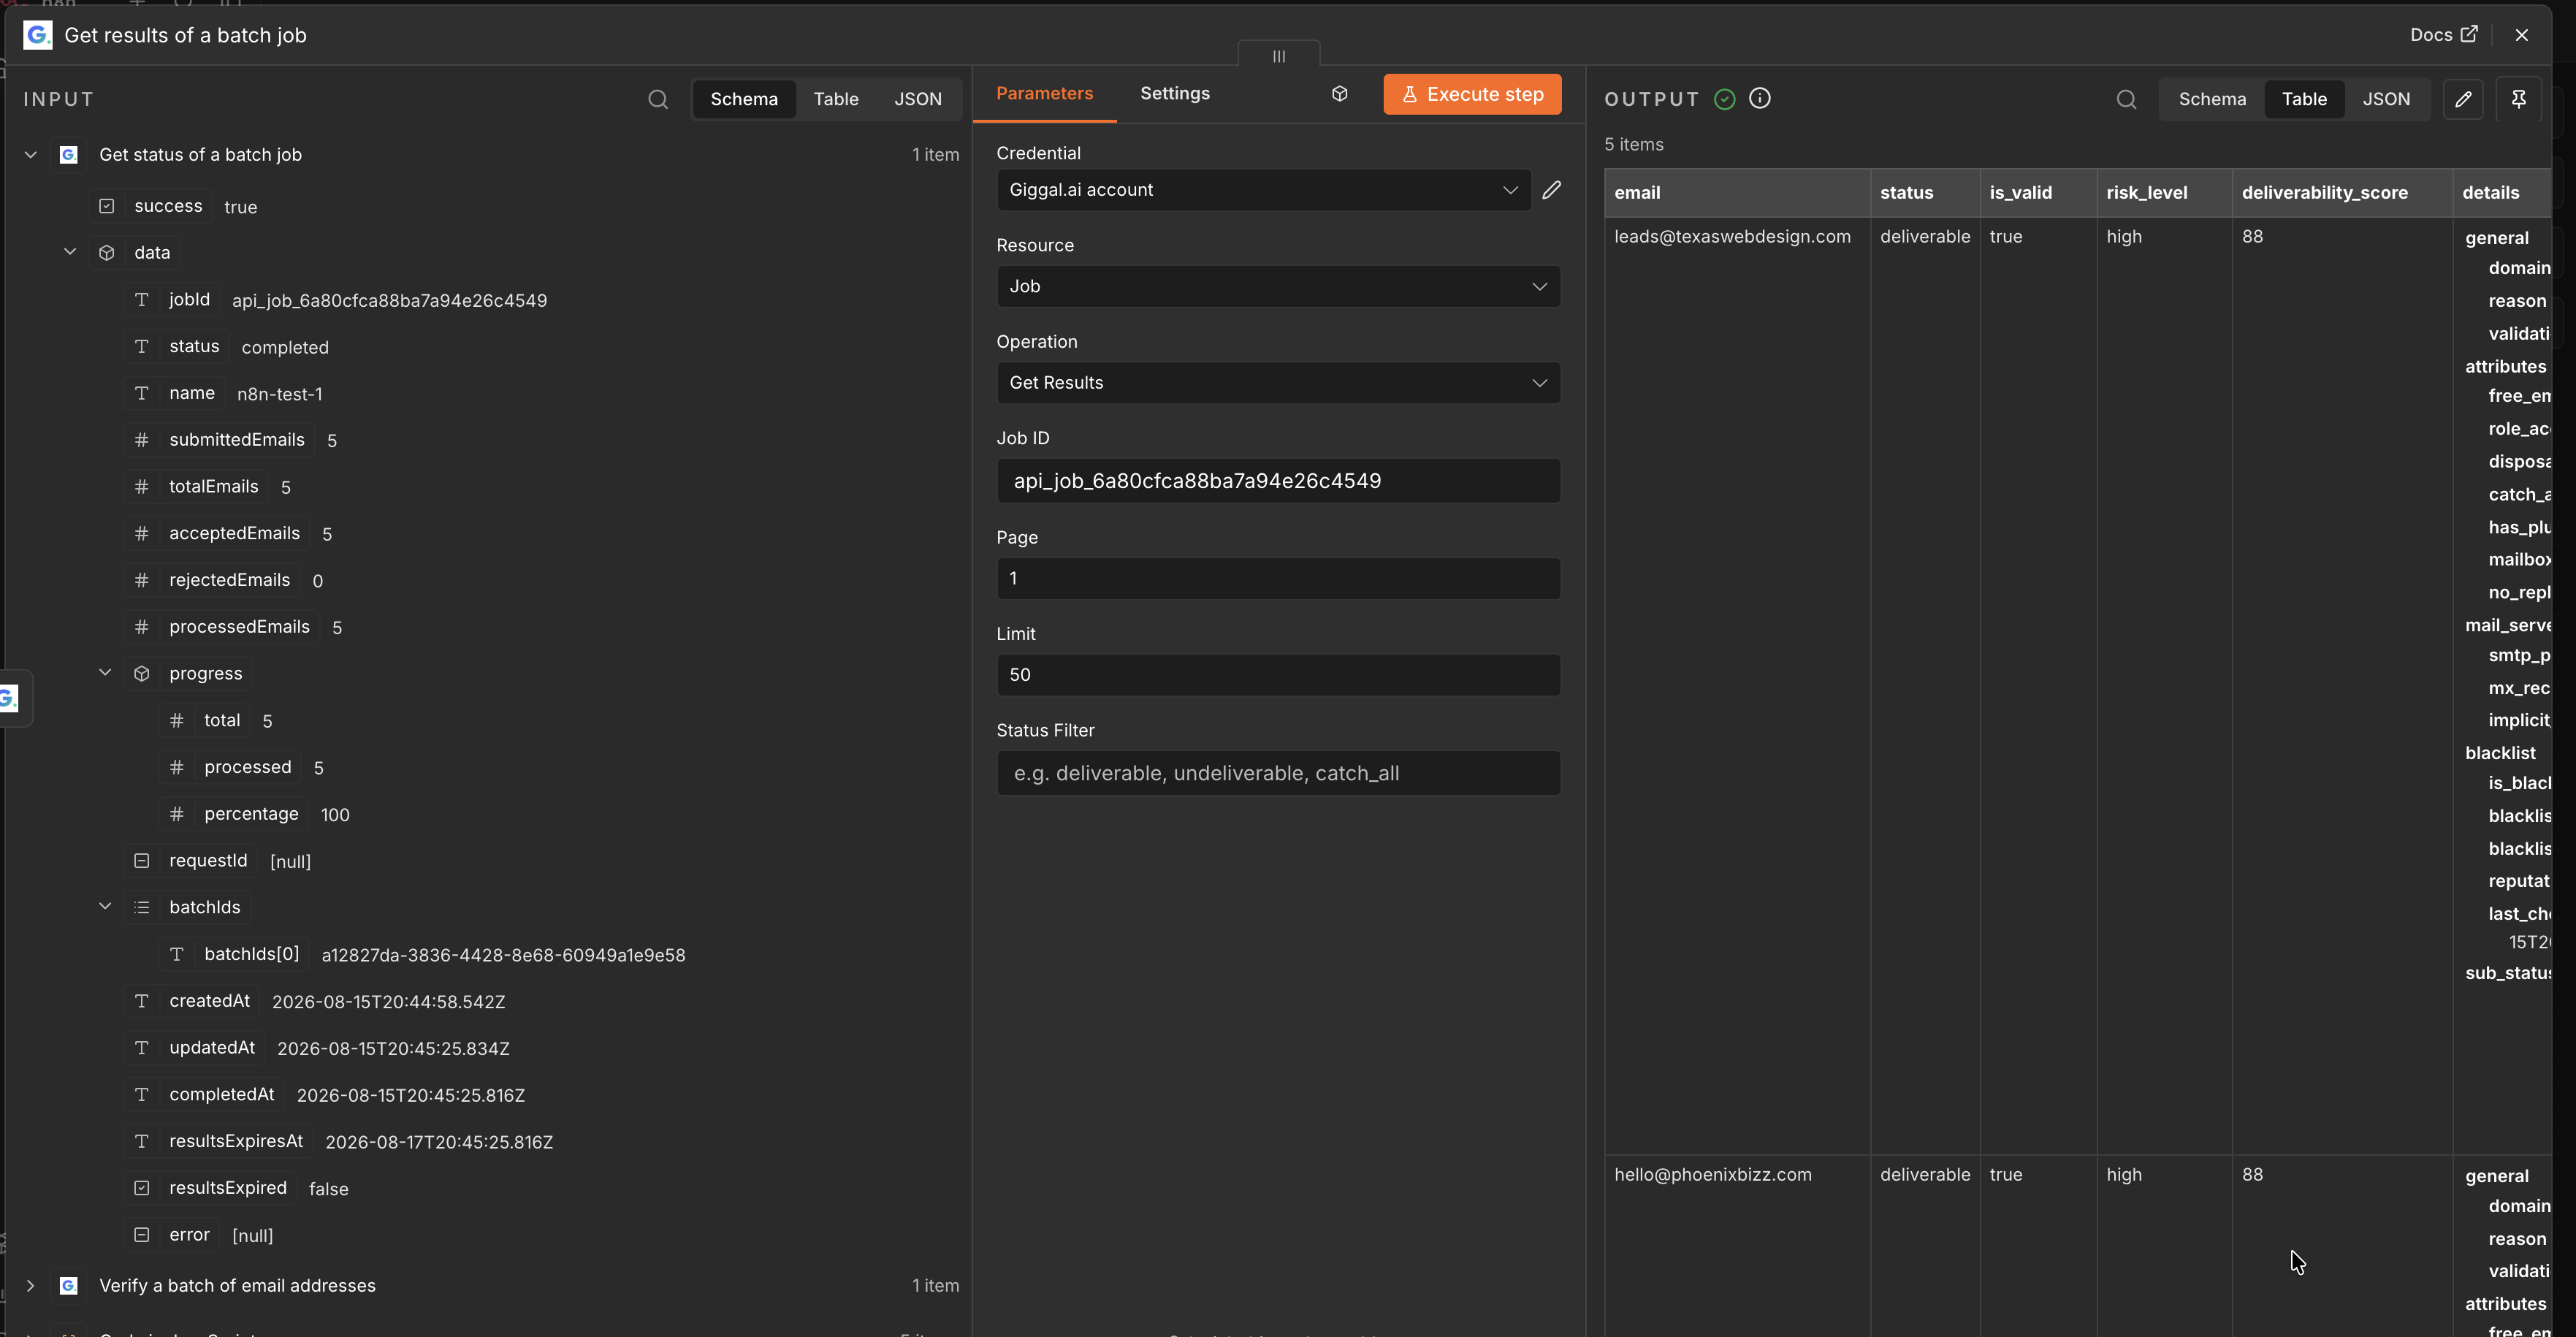Viewport: 2576px width, 1337px height.
Task: Switch OUTPUT view to Schema
Action: tap(2212, 99)
